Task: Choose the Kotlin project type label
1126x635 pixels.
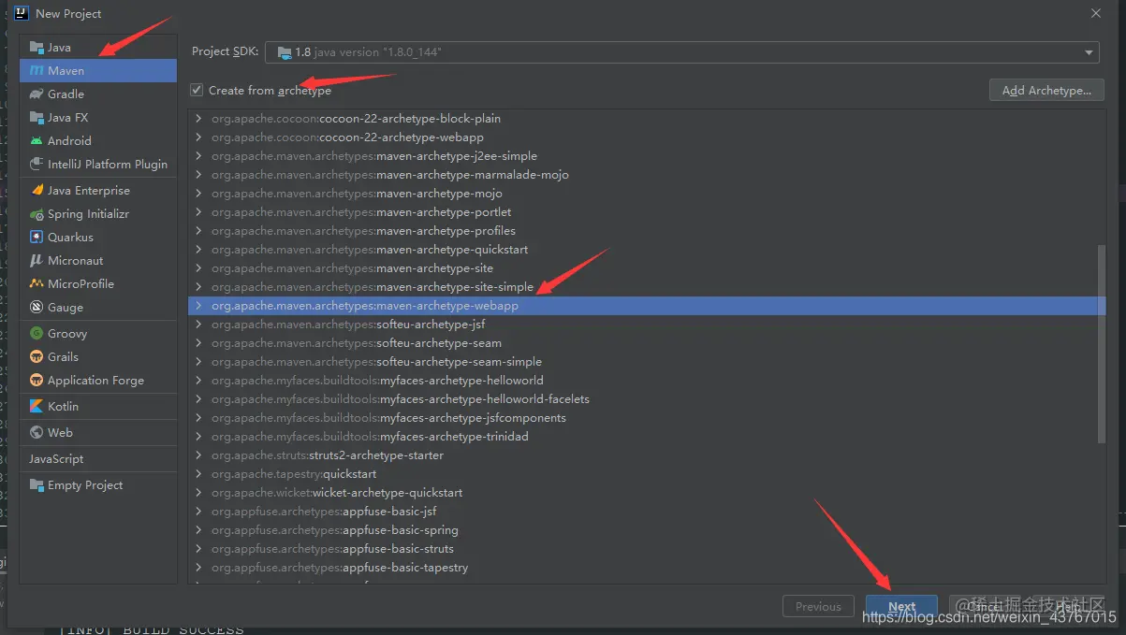Action: (x=63, y=407)
